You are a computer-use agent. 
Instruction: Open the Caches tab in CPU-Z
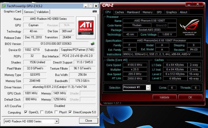119,12
